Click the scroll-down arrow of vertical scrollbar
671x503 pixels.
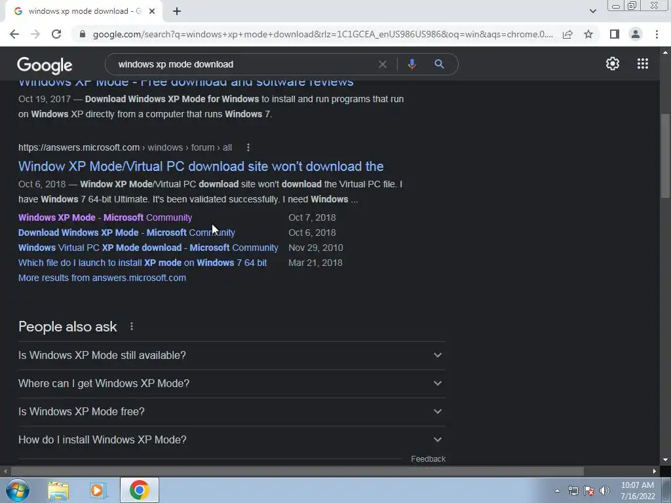pyautogui.click(x=665, y=460)
